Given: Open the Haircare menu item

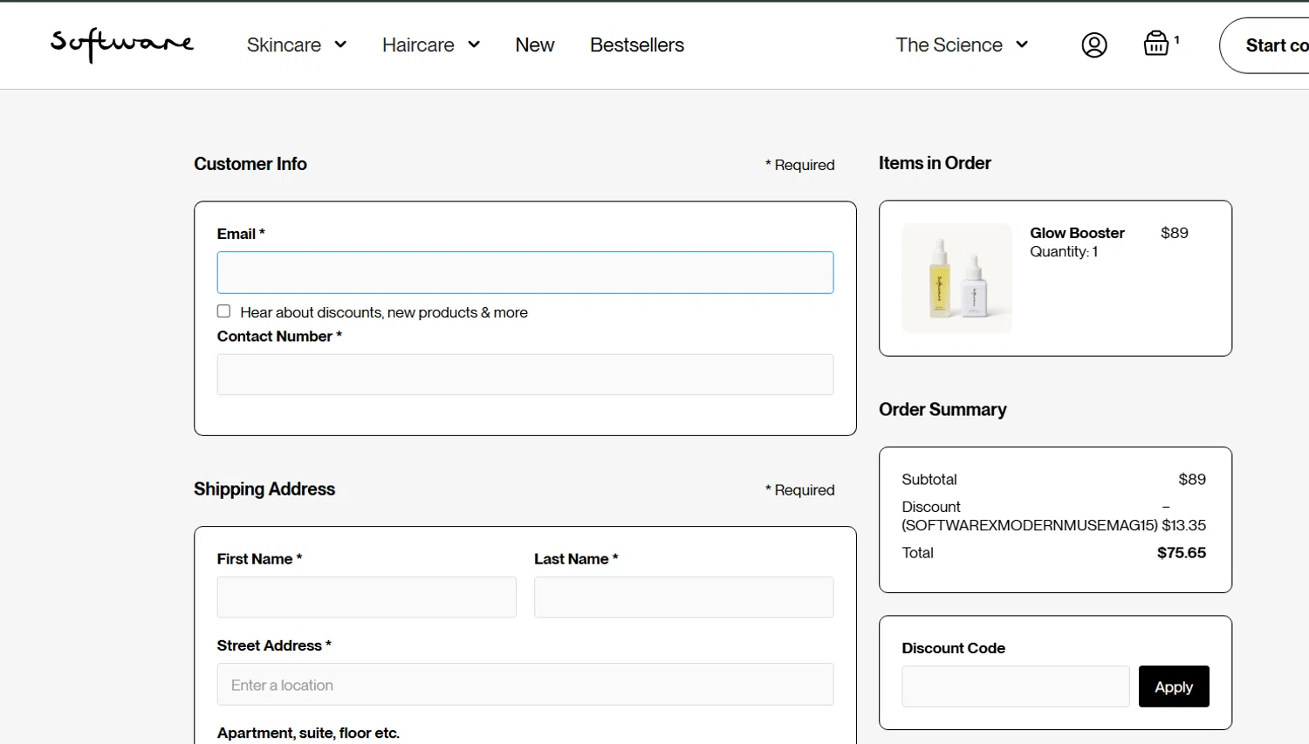Looking at the screenshot, I should pyautogui.click(x=418, y=44).
